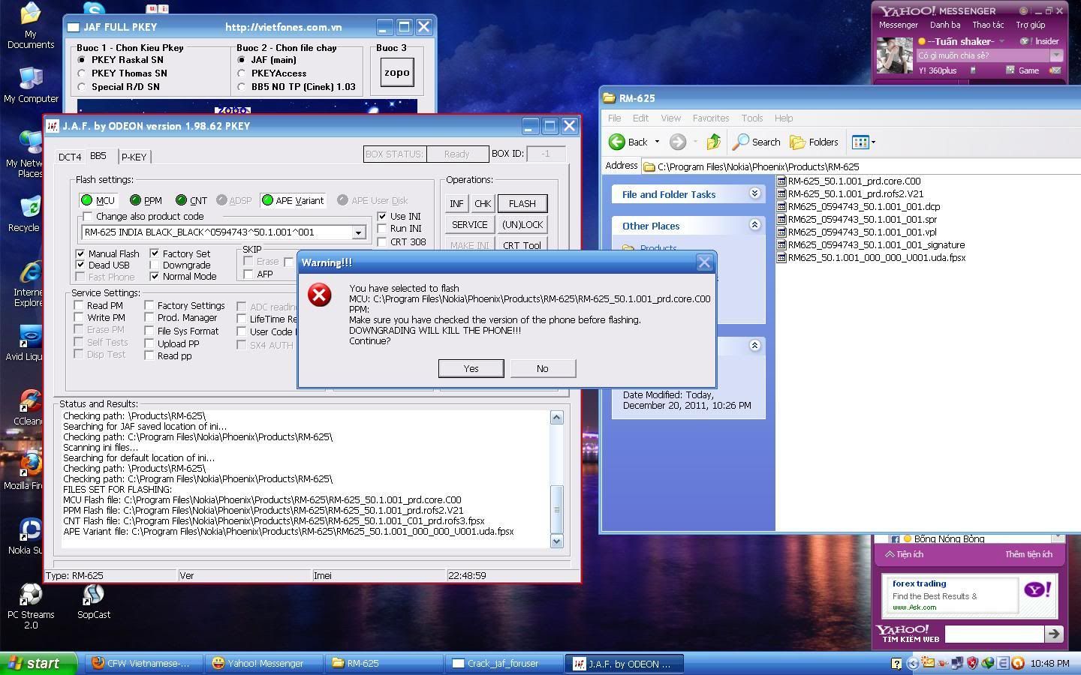Open Favorites menu in Explorer
This screenshot has height=675, width=1081.
click(x=711, y=118)
